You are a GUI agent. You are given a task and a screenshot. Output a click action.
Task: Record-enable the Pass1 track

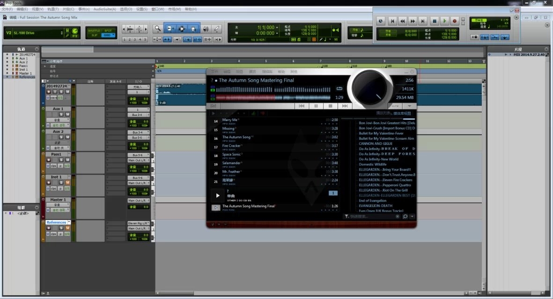click(49, 160)
